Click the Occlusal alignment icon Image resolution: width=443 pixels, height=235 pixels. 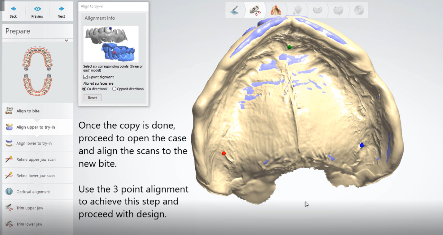[9, 191]
